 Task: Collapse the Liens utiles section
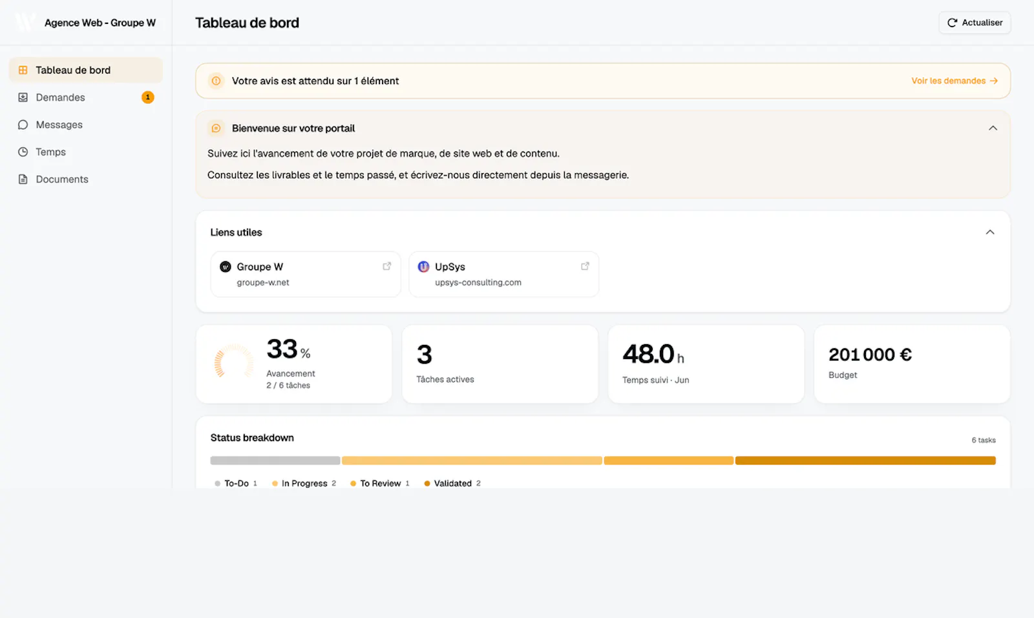coord(990,232)
